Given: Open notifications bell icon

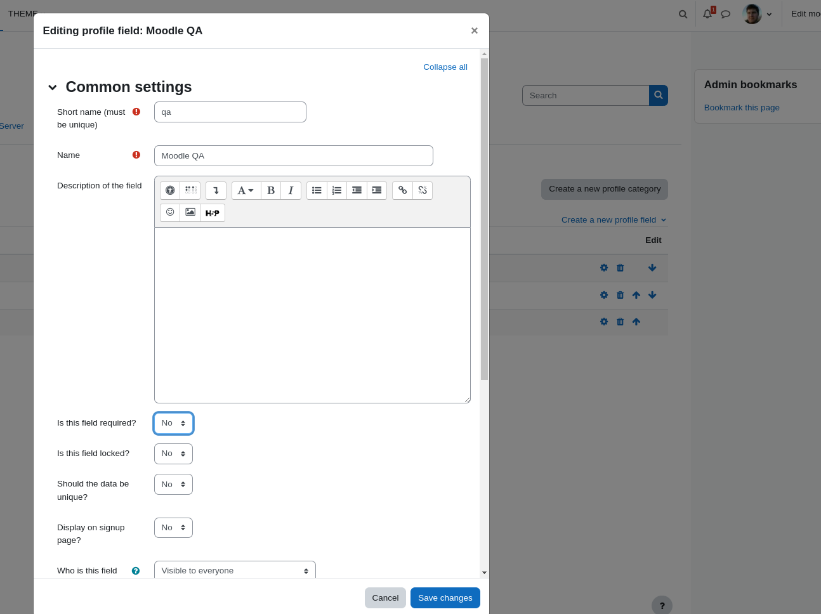Looking at the screenshot, I should tap(707, 14).
